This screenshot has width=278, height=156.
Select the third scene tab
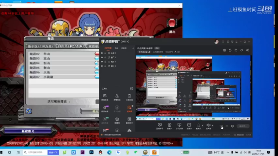pos(124,48)
